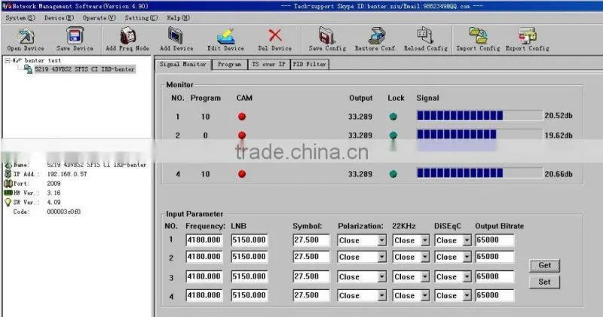Click the Reload Config toolbar icon

(x=425, y=35)
